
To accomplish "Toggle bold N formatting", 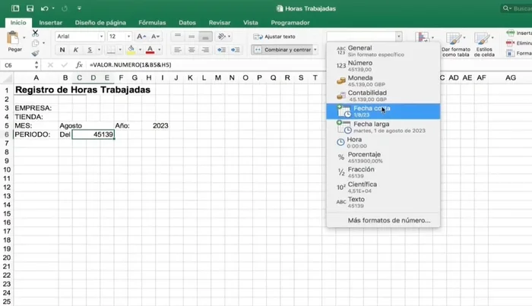I will [61, 51].
